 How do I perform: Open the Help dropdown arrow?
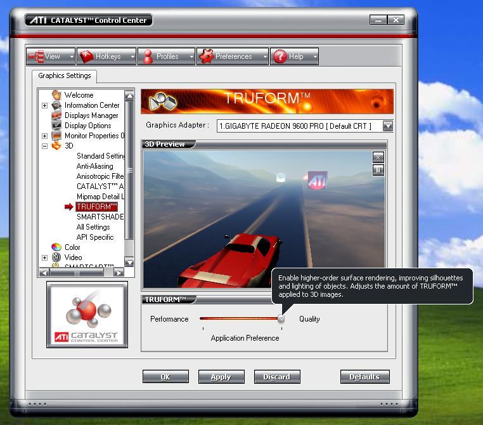coord(315,56)
